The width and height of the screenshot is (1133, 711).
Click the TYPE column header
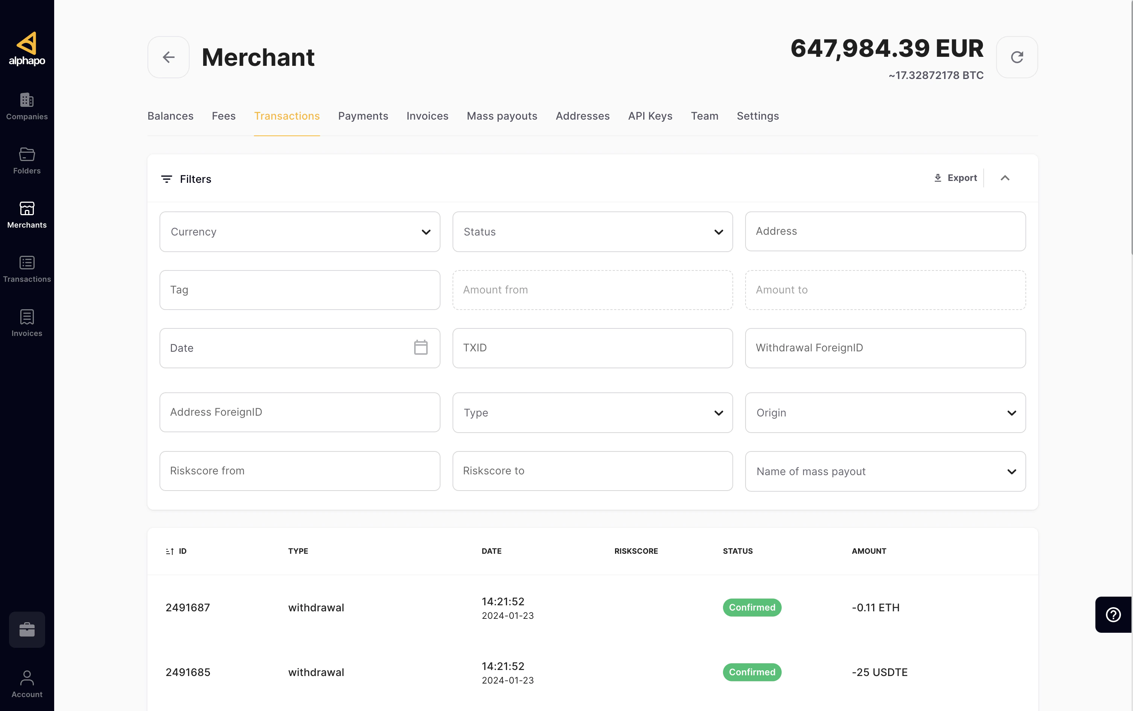click(x=298, y=551)
